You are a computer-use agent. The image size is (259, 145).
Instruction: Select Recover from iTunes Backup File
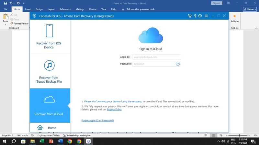point(50,71)
